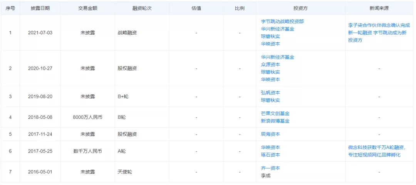Click 琮碧秋实 in the B+轮 row

(270, 100)
